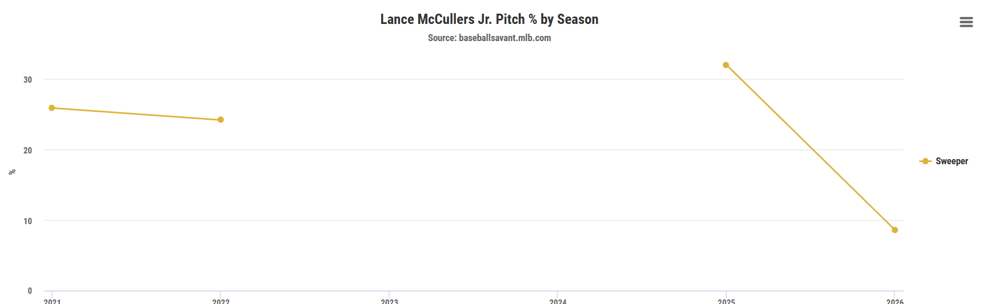This screenshot has height=304, width=988.
Task: Click the chart title about Lance McCullers Jr.
Action: (x=489, y=19)
